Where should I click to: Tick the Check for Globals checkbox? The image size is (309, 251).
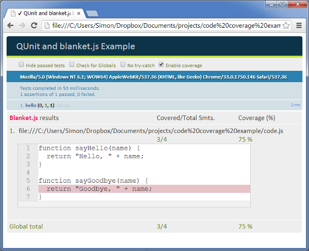(x=72, y=65)
